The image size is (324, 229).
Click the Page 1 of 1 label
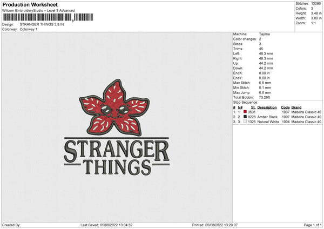coord(313,225)
